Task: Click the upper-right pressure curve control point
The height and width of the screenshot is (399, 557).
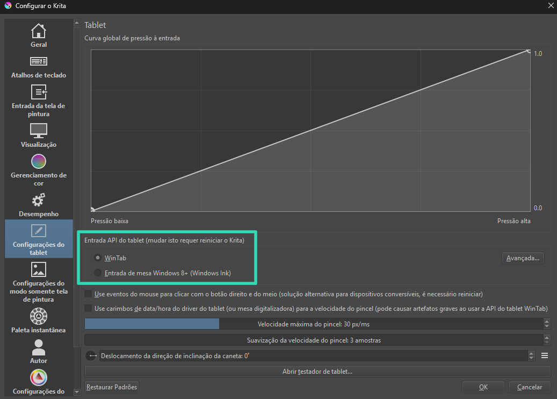Action: pos(529,51)
